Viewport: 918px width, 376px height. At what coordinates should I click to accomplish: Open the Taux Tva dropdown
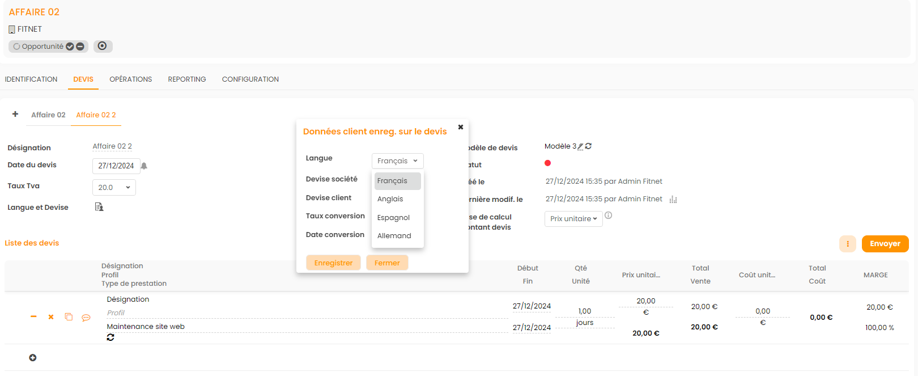[114, 188]
